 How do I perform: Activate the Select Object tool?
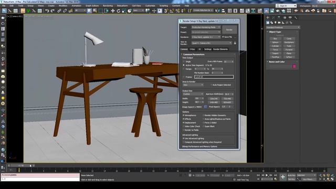coord(89,10)
